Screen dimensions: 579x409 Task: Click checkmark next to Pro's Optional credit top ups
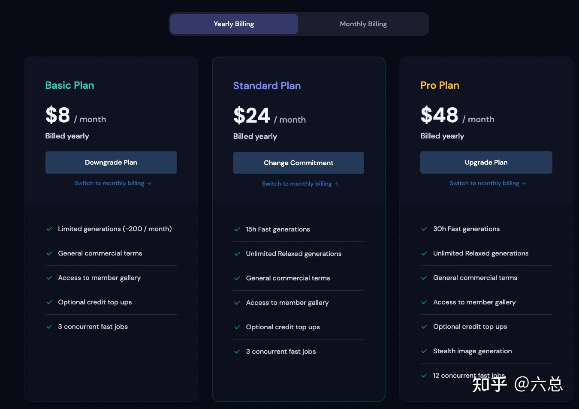[424, 327]
